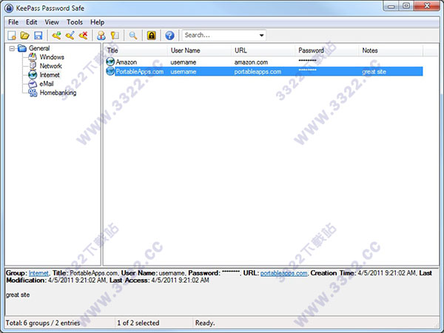The height and width of the screenshot is (333, 444).
Task: Sort by the Notes column header
Action: click(x=391, y=50)
